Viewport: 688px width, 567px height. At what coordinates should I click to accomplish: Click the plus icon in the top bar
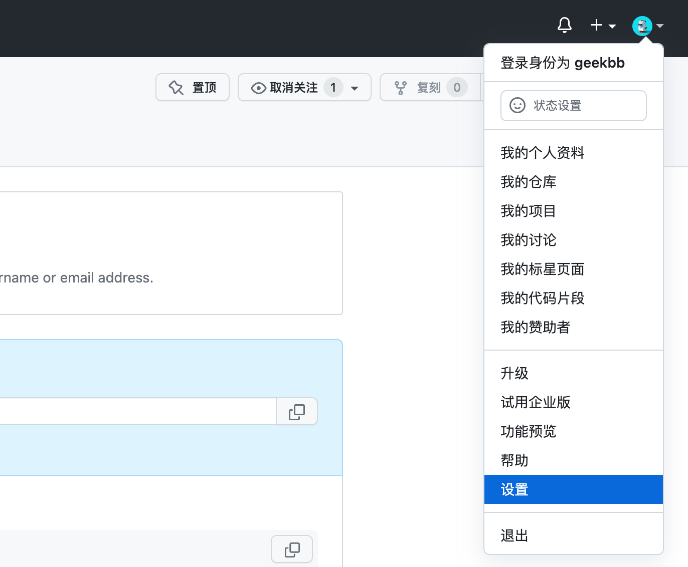[x=596, y=25]
